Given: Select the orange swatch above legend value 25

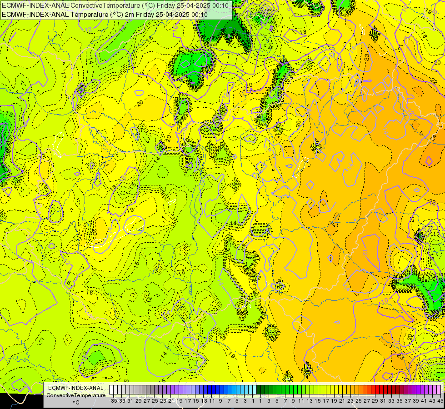Looking at the screenshot, I should coord(357,389).
